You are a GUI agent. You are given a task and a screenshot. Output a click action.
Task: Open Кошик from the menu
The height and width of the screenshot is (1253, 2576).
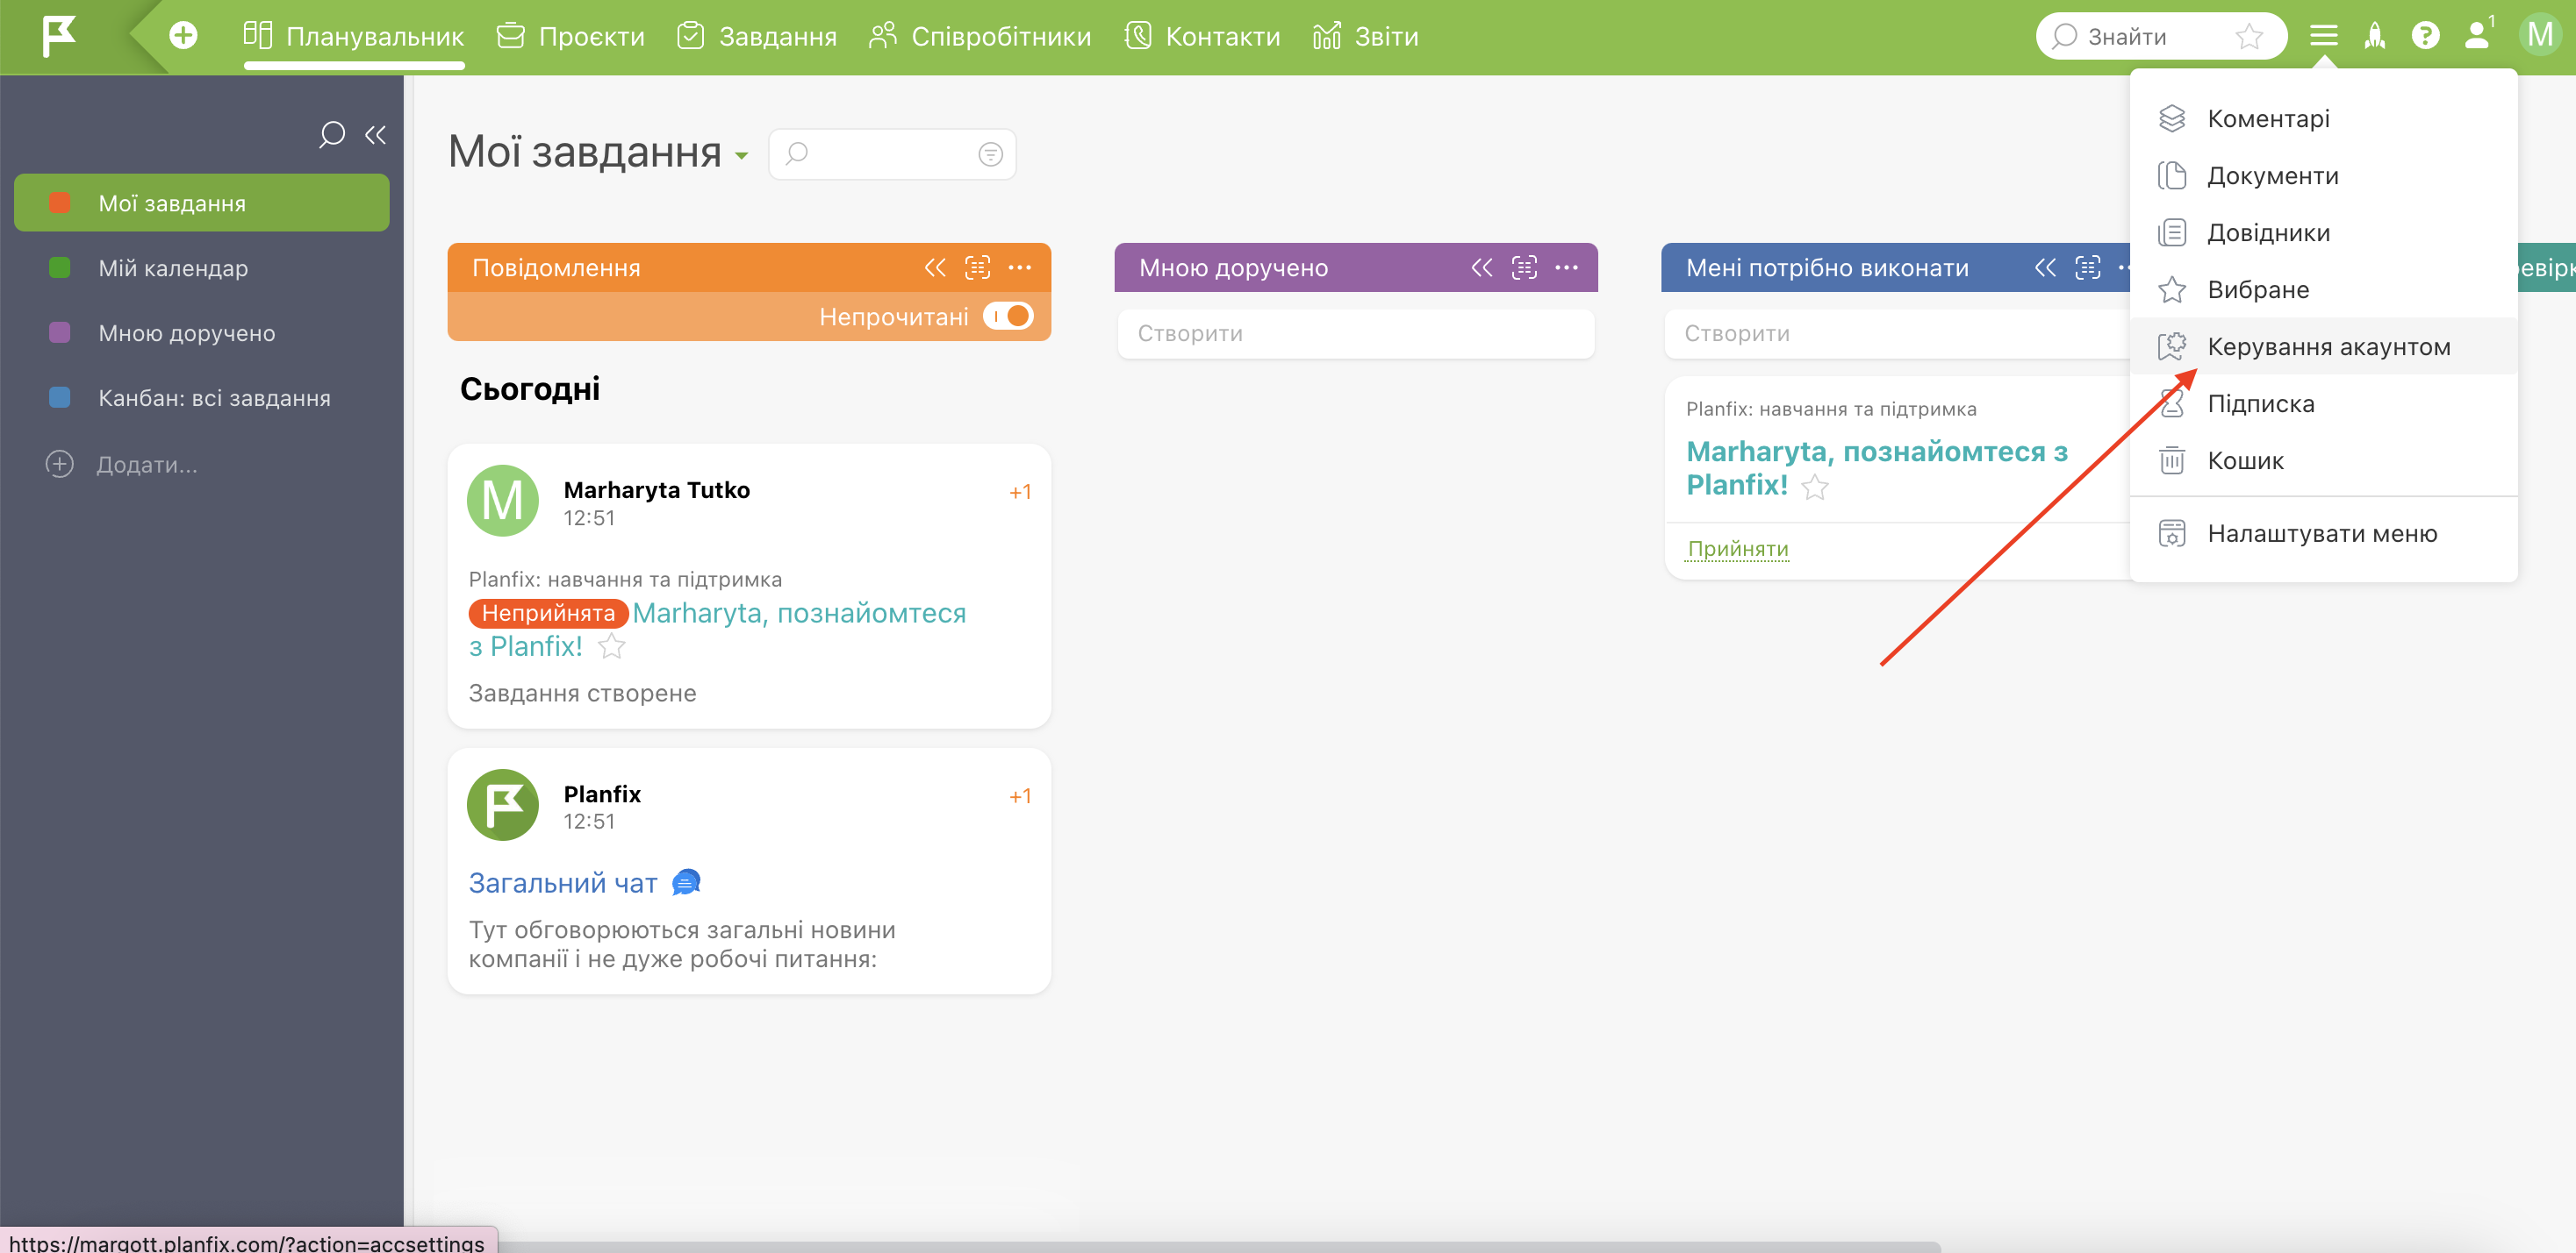click(x=2323, y=460)
